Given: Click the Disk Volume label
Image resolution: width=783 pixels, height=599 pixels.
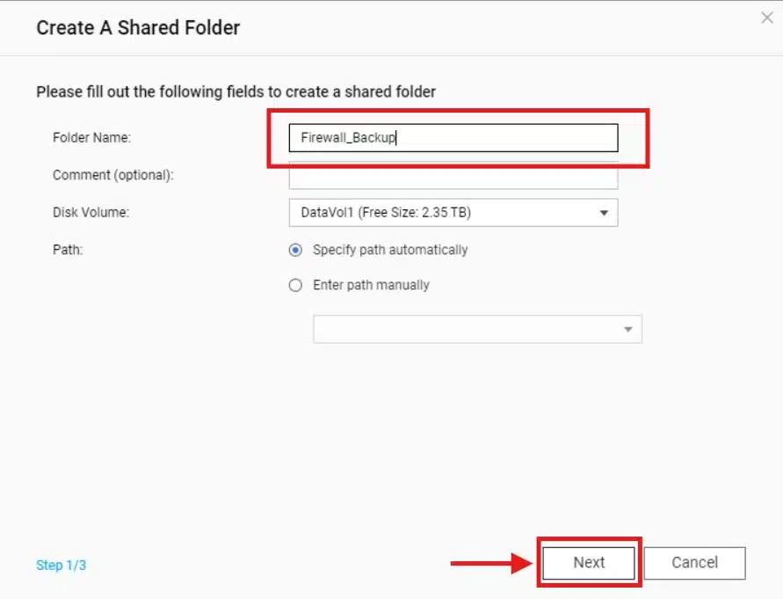Looking at the screenshot, I should (91, 212).
